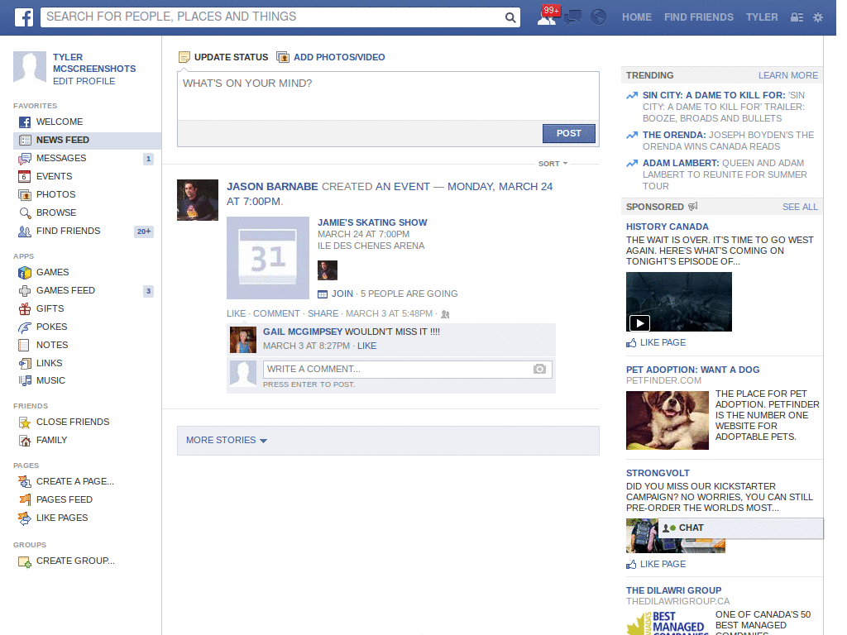Click Gail McGimpsey's avatar

[x=243, y=340]
